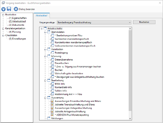Click the Meldungen folder icon
The height and width of the screenshot is (123, 163).
point(49,118)
